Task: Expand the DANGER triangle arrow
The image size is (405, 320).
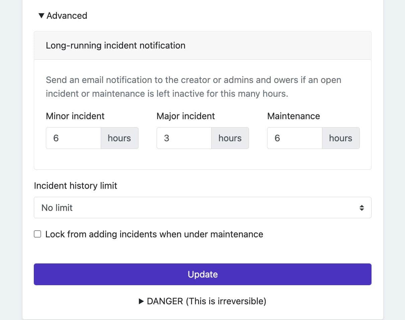Action: tap(141, 301)
